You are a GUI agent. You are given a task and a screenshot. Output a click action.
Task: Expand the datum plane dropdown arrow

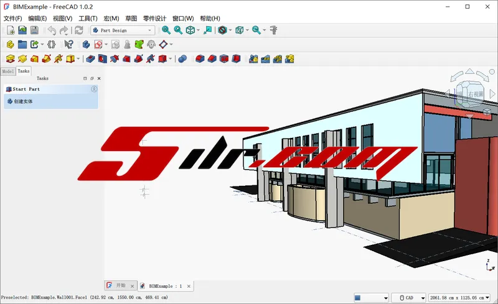171,44
